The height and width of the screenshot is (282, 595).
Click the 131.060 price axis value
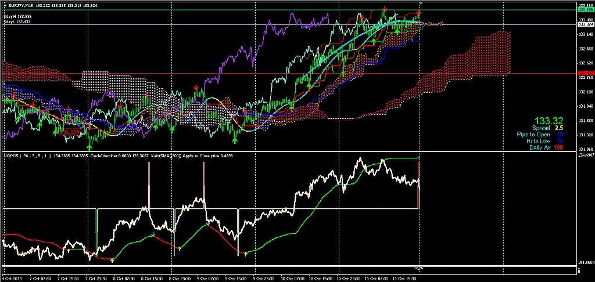click(586, 149)
